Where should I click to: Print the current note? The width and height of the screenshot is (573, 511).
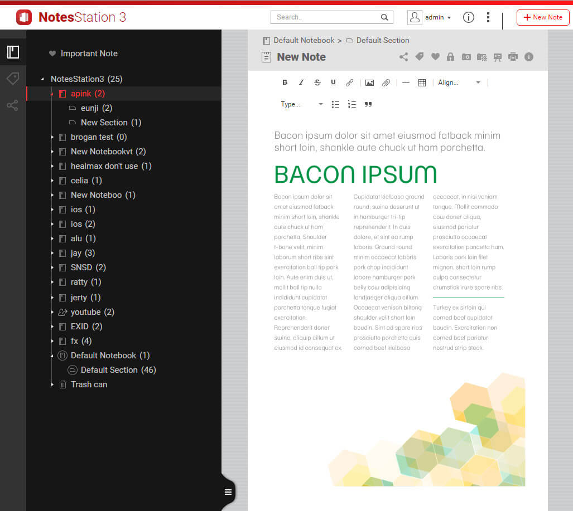pos(513,57)
